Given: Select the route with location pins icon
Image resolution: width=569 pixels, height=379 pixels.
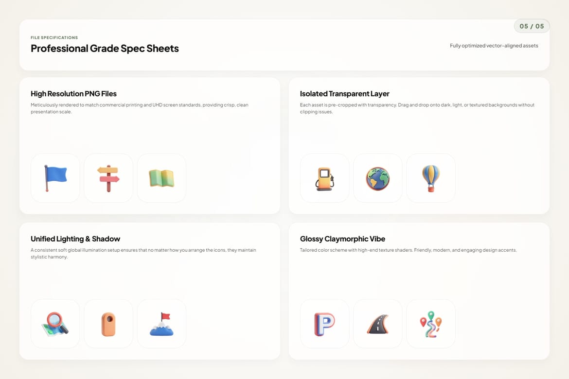Looking at the screenshot, I should click(x=431, y=324).
